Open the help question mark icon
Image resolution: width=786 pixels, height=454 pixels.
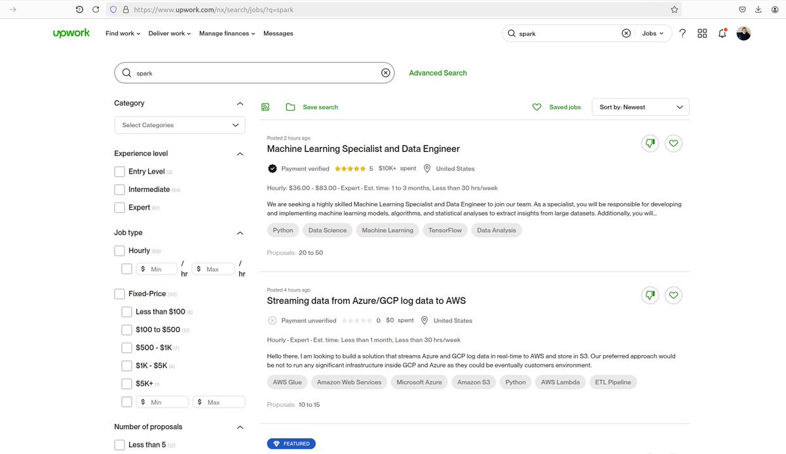coord(683,33)
